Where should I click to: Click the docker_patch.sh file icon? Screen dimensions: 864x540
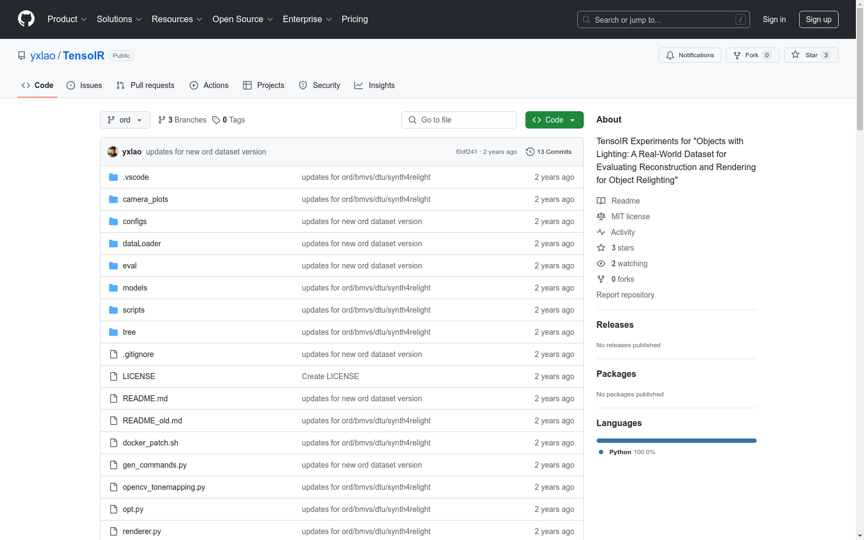113,443
